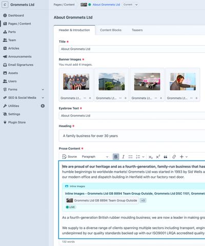Select the man with headphones banner thumbnail
The height and width of the screenshot is (246, 205).
(183, 81)
